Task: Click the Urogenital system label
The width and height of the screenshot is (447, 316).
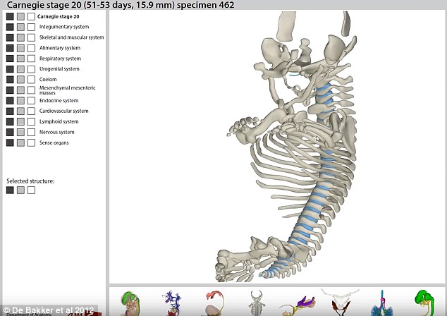Action: tap(59, 68)
